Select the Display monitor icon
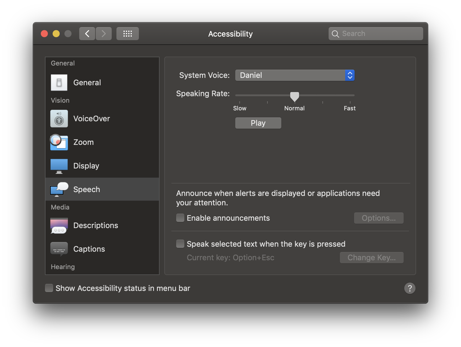This screenshot has width=461, height=347. (x=59, y=166)
